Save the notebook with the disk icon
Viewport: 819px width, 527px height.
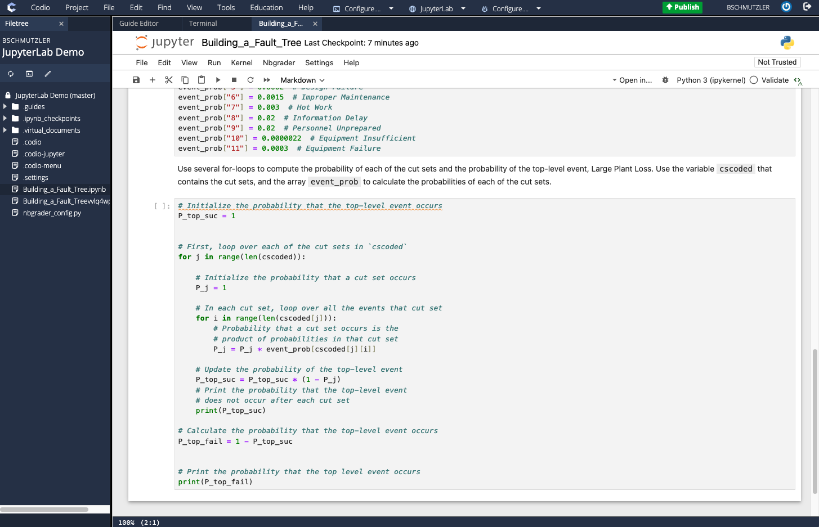coord(136,80)
